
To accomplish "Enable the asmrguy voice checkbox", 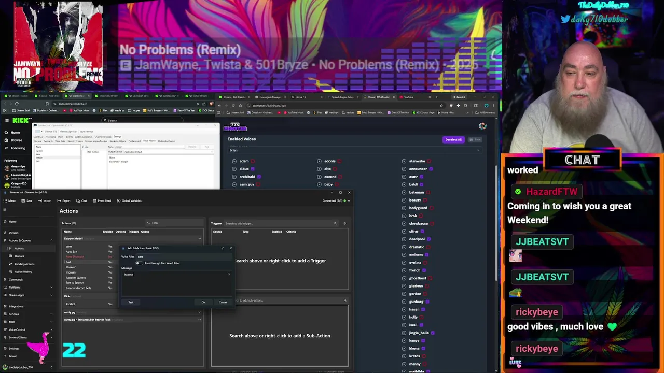I will [x=258, y=184].
